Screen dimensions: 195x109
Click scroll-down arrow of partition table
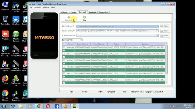(x=167, y=83)
